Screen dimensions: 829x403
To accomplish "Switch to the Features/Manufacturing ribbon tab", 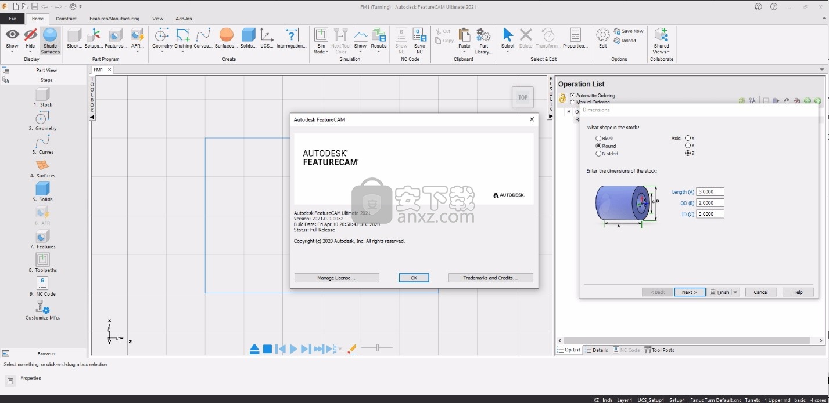I will pyautogui.click(x=114, y=19).
